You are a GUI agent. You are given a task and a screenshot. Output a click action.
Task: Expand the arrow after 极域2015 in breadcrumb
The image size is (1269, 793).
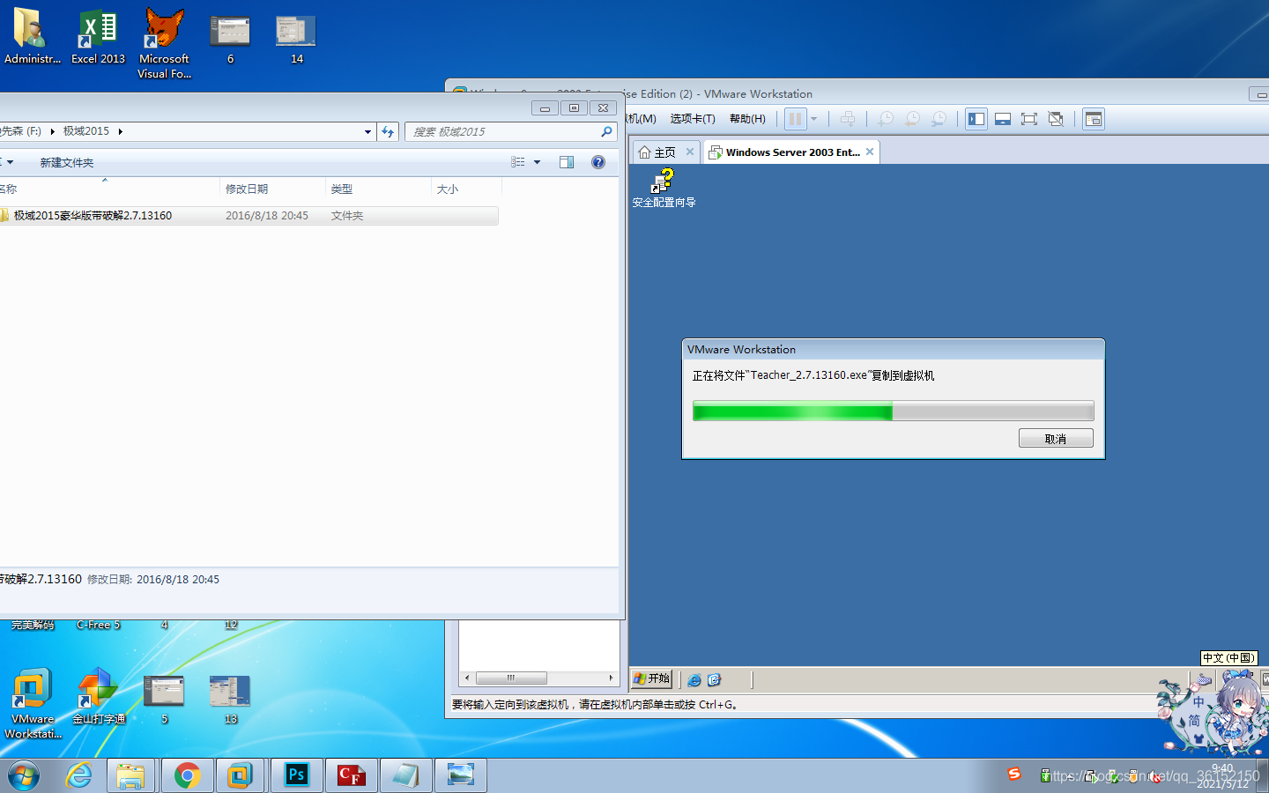pyautogui.click(x=120, y=131)
